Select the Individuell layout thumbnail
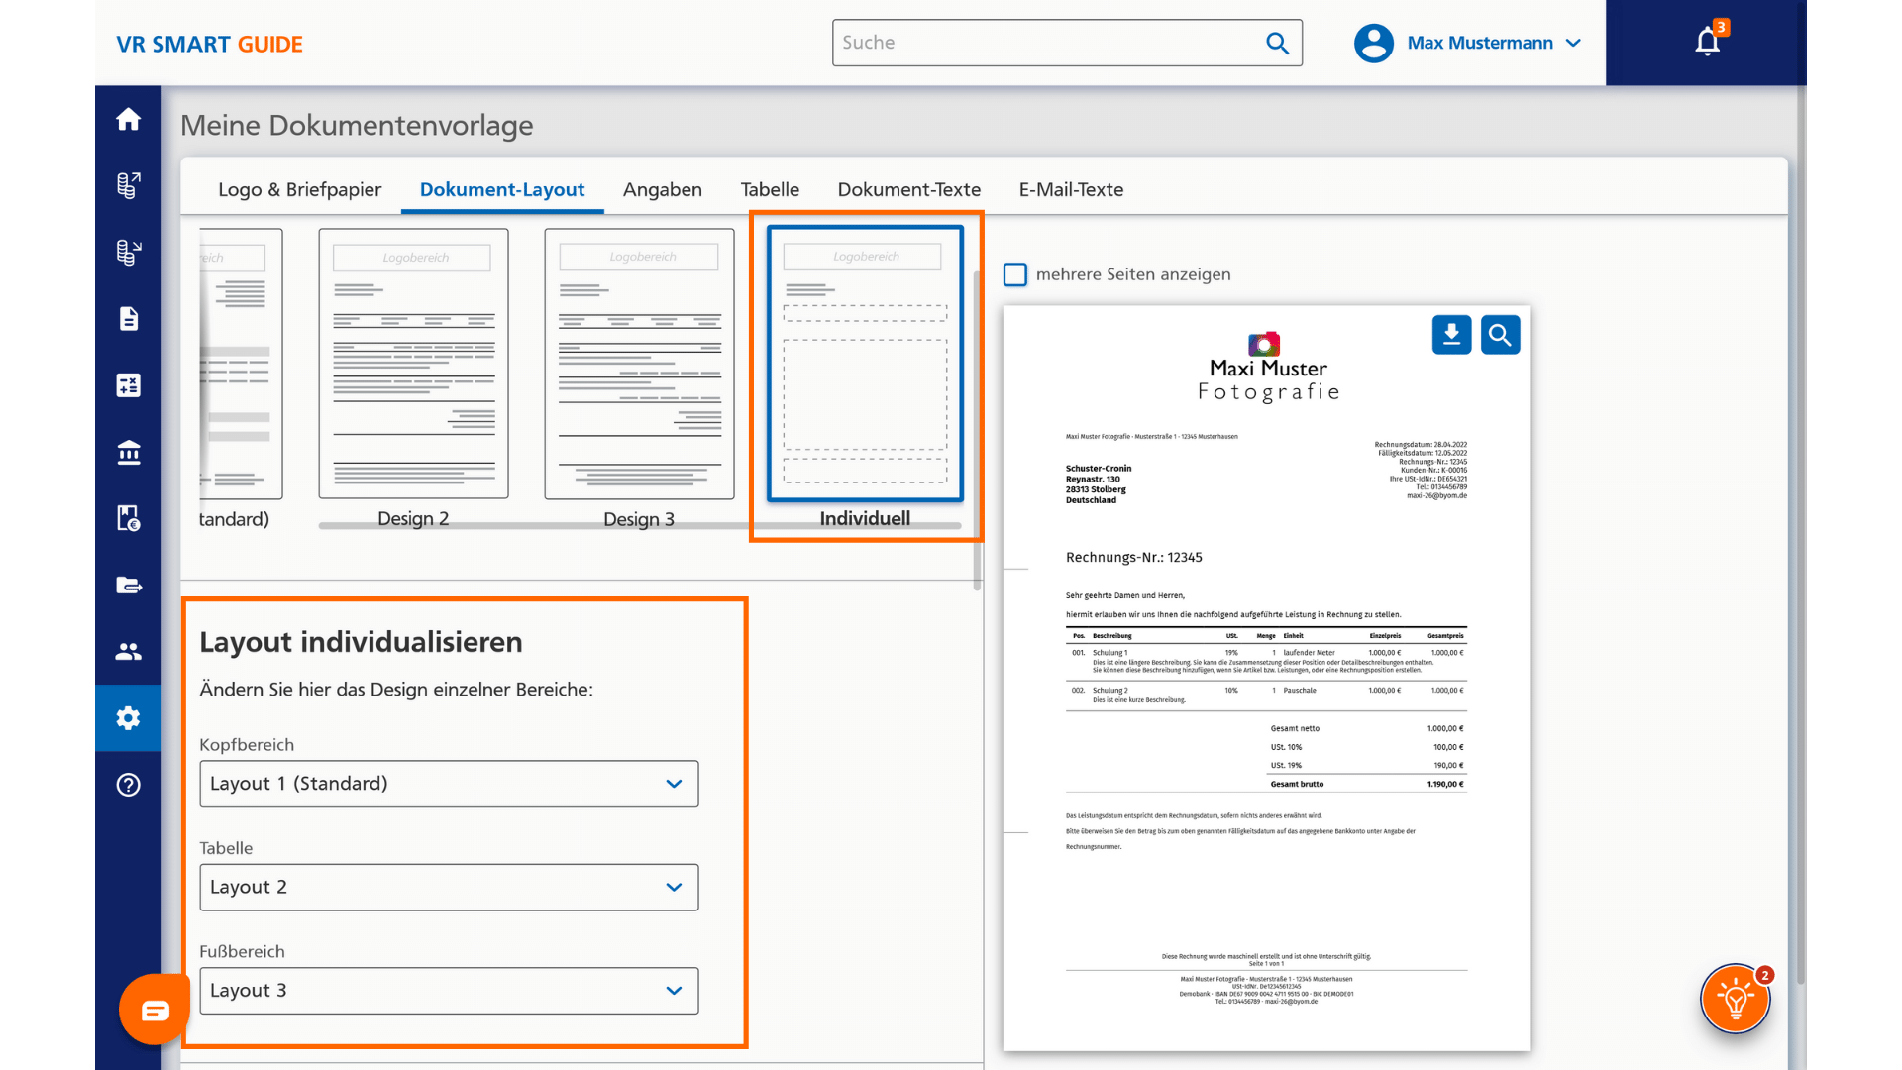The height and width of the screenshot is (1070, 1902). (865, 364)
